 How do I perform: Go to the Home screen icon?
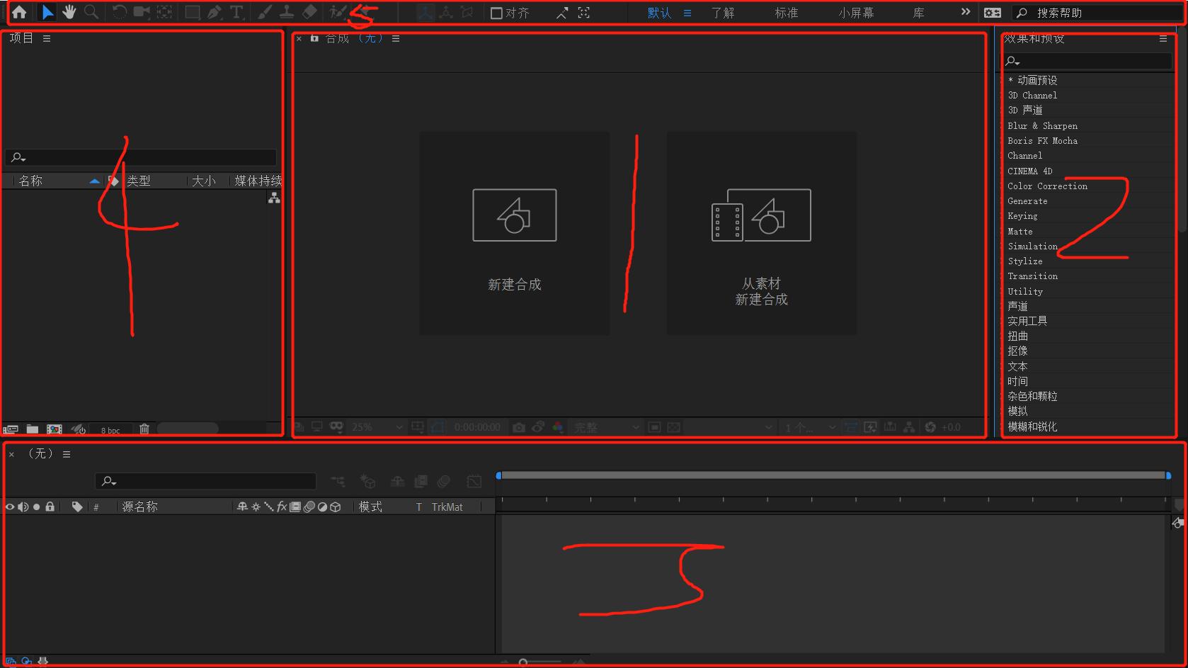tap(19, 12)
